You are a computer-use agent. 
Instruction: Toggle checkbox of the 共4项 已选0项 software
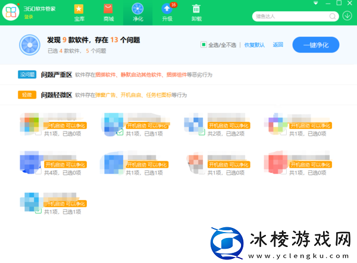tap(38, 171)
